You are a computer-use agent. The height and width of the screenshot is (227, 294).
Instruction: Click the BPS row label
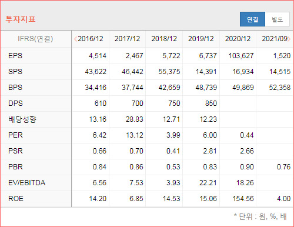click(15, 88)
